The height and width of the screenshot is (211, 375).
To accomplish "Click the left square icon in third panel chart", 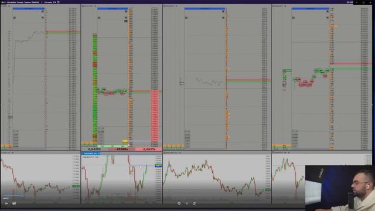I will pos(186,18).
